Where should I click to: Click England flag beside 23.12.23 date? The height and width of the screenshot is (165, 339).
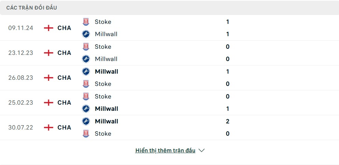point(48,53)
